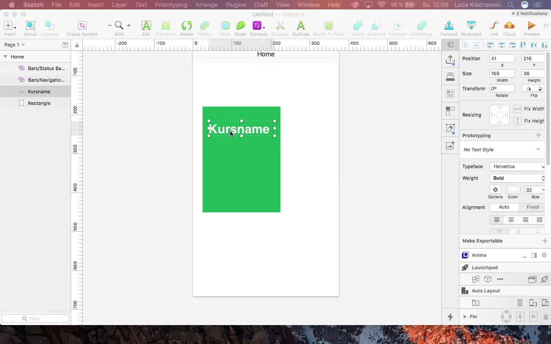Open the Plugins menu
551x344 pixels.
235,5
